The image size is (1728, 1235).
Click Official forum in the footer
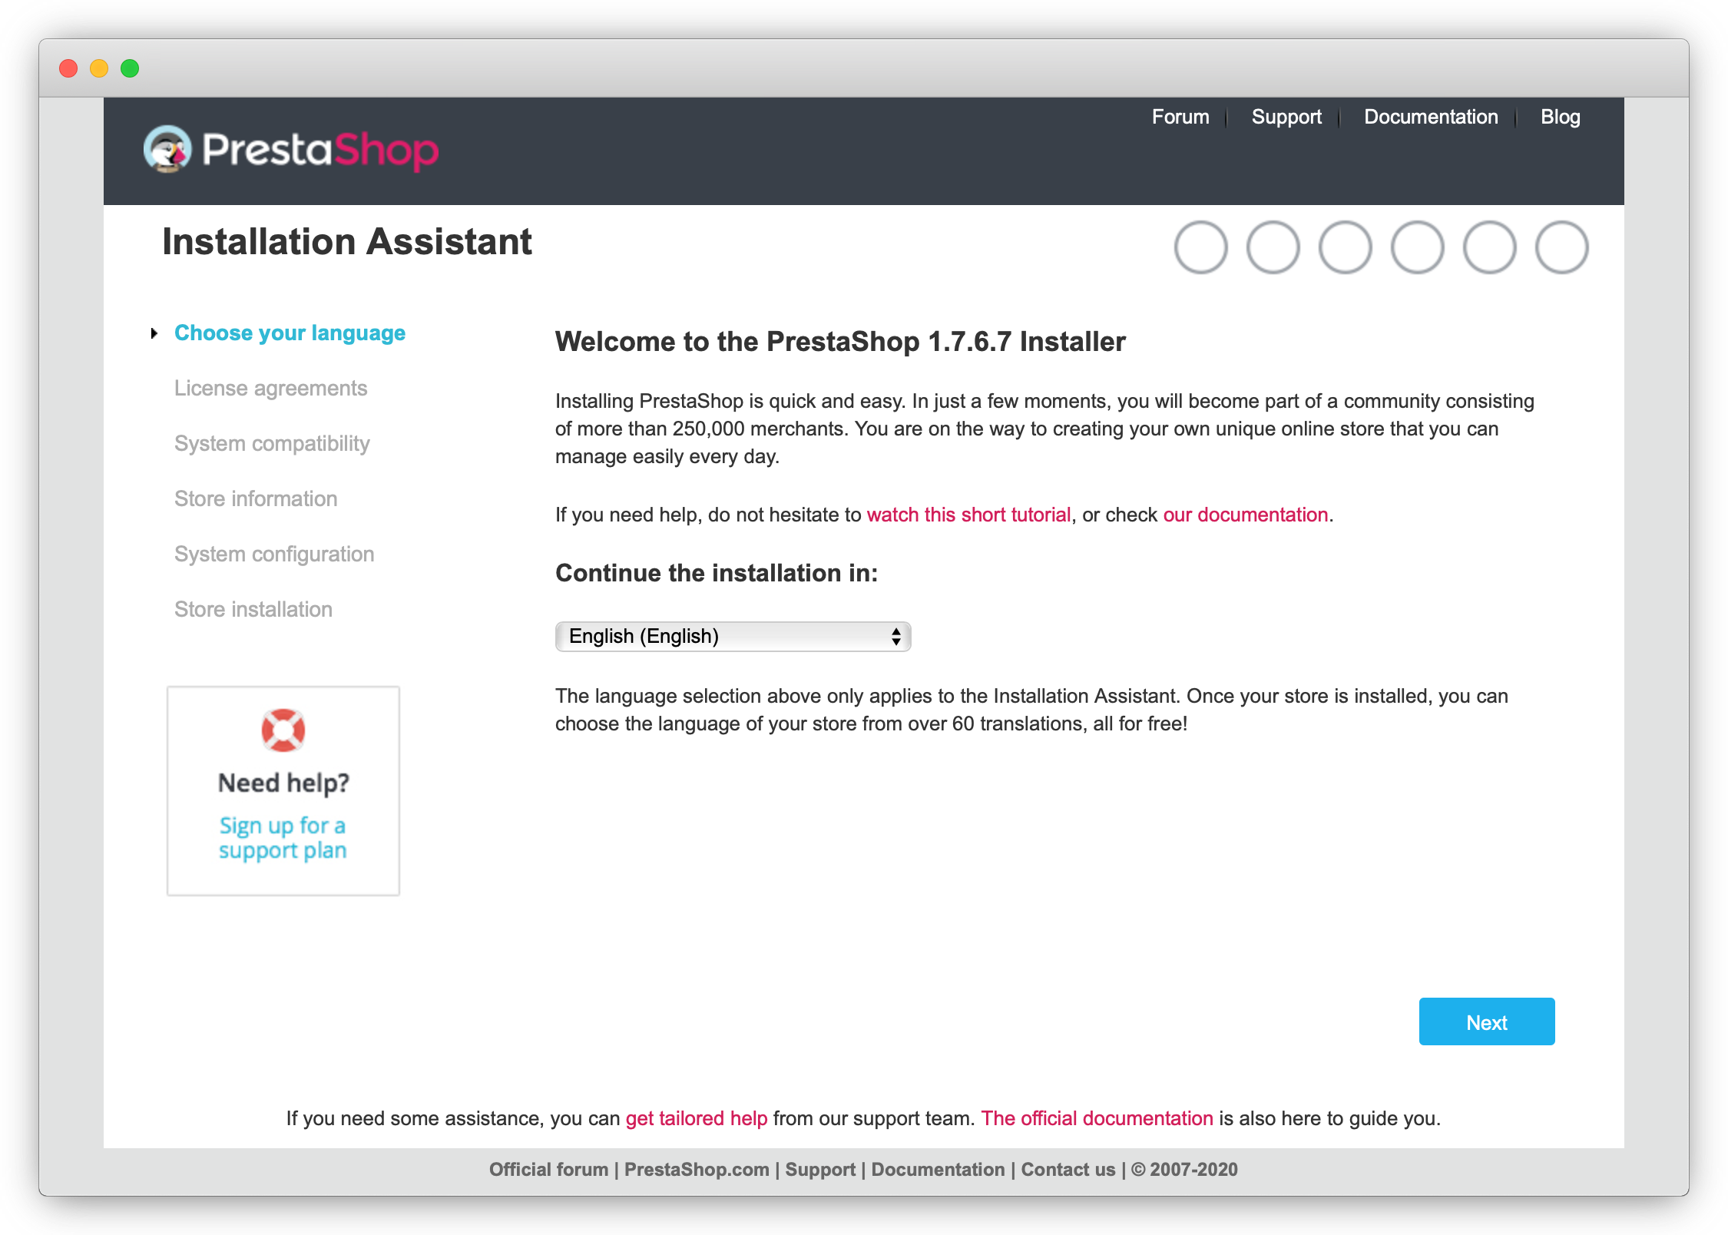click(548, 1170)
